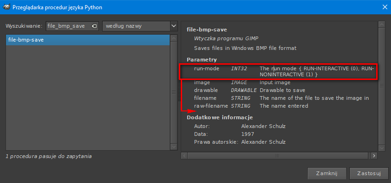Click 'Wtyczka programu GIMP' text
The image size is (391, 183).
[x=226, y=39]
